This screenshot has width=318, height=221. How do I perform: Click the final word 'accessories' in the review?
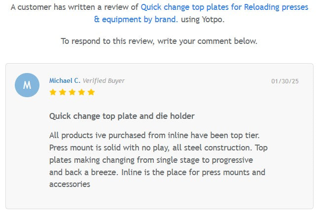[70, 184]
